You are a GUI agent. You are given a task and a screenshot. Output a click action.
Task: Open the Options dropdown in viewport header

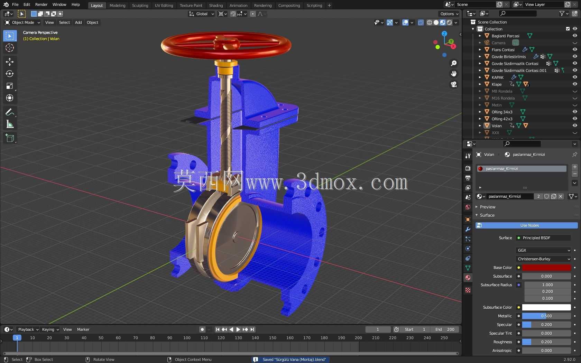(449, 14)
